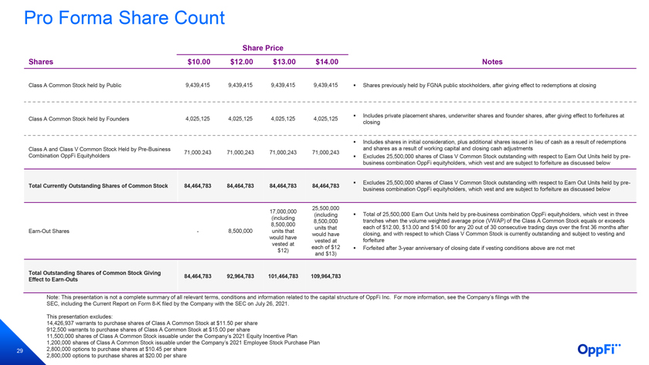Select note "Includes private placement shares, underwriter shares"
This screenshot has width=649, height=365.
pyautogui.click(x=494, y=119)
